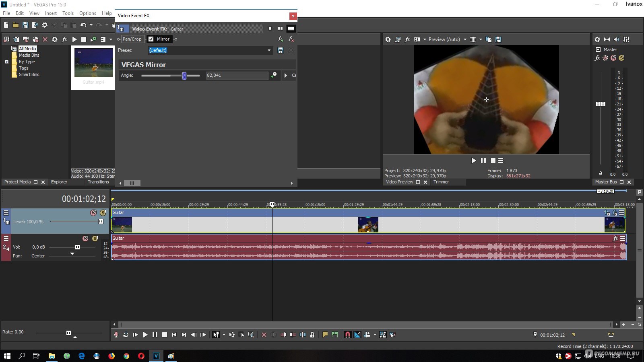644x362 pixels.
Task: Insert a marker with the flag icon
Action: (325, 335)
